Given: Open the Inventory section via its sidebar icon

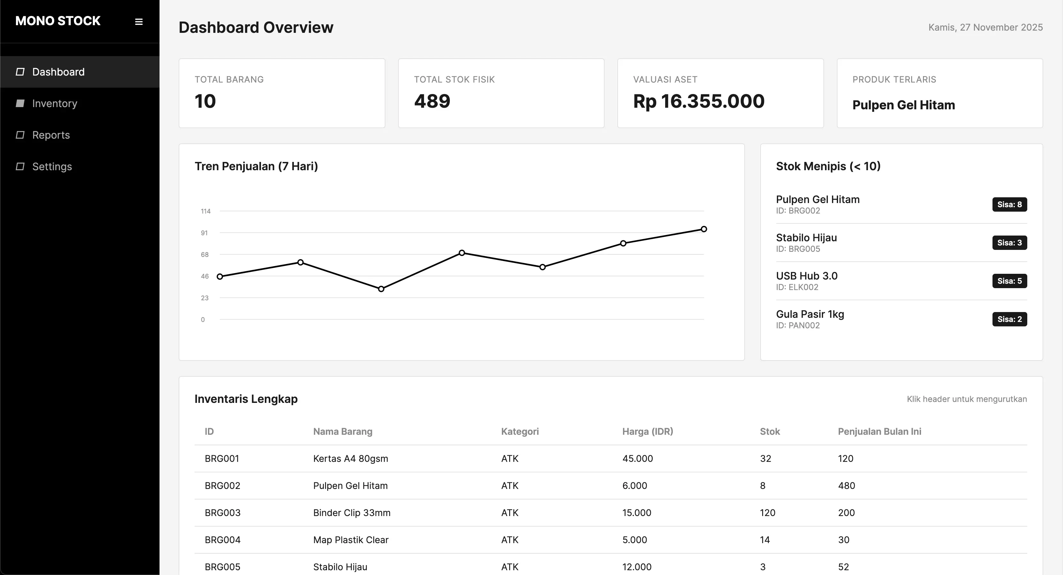Looking at the screenshot, I should click(x=20, y=103).
